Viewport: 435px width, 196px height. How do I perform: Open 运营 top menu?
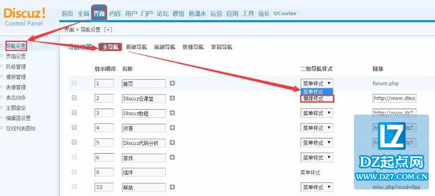pos(216,14)
